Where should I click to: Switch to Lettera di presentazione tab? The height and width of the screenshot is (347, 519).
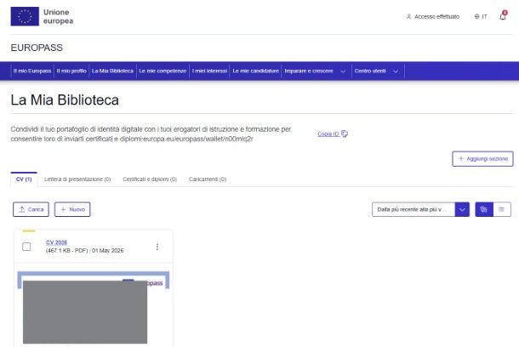tap(77, 179)
